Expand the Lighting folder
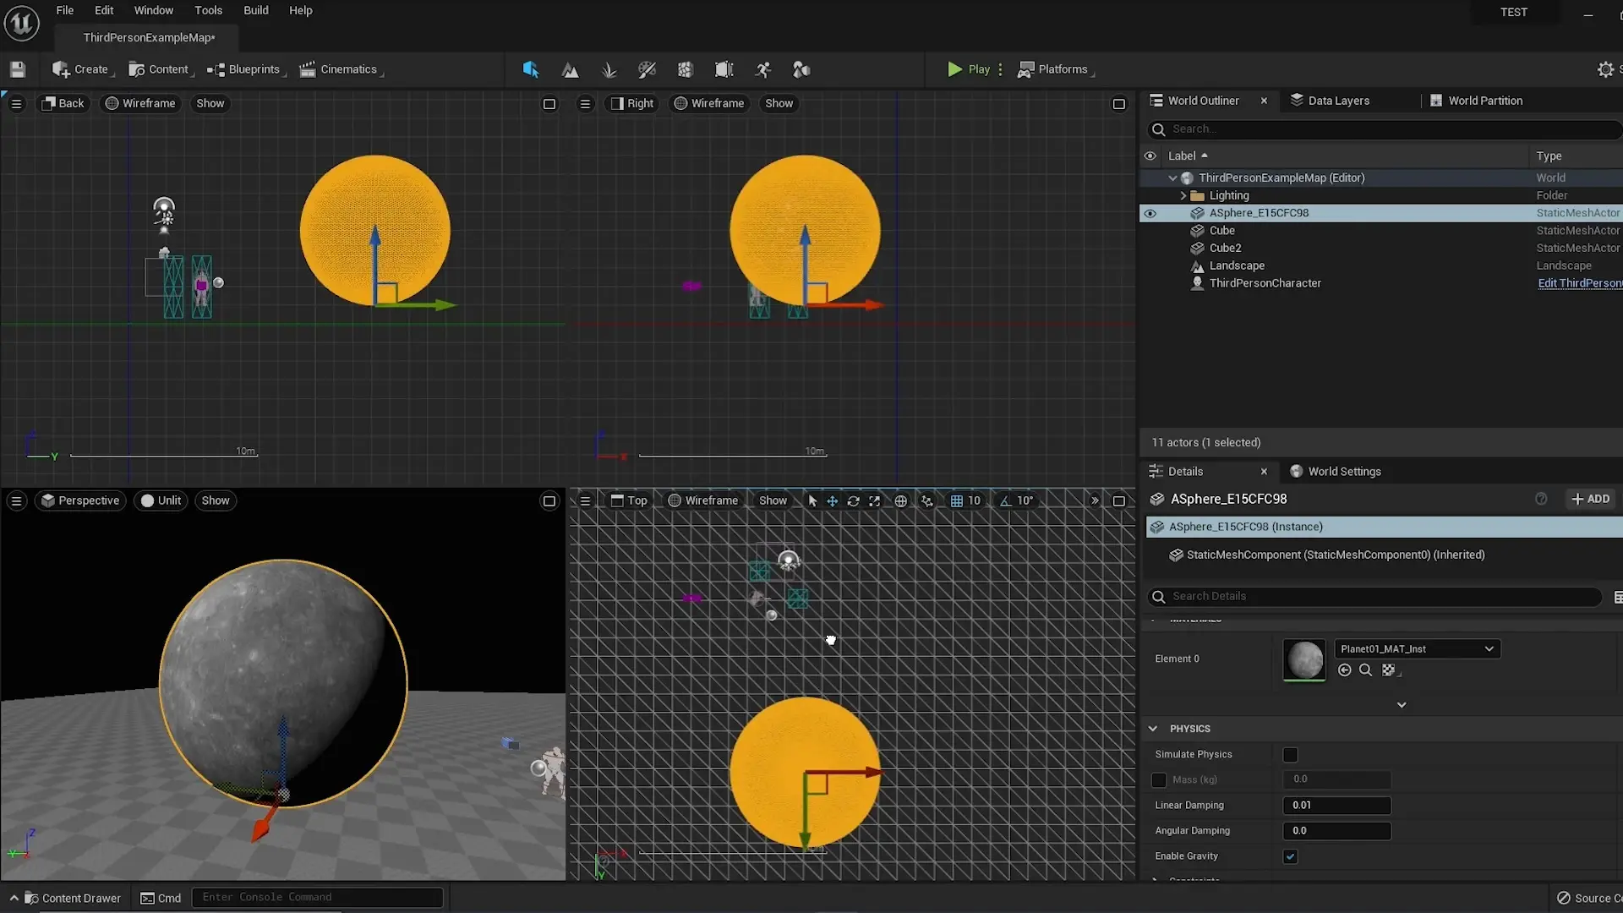1623x913 pixels. coord(1183,195)
